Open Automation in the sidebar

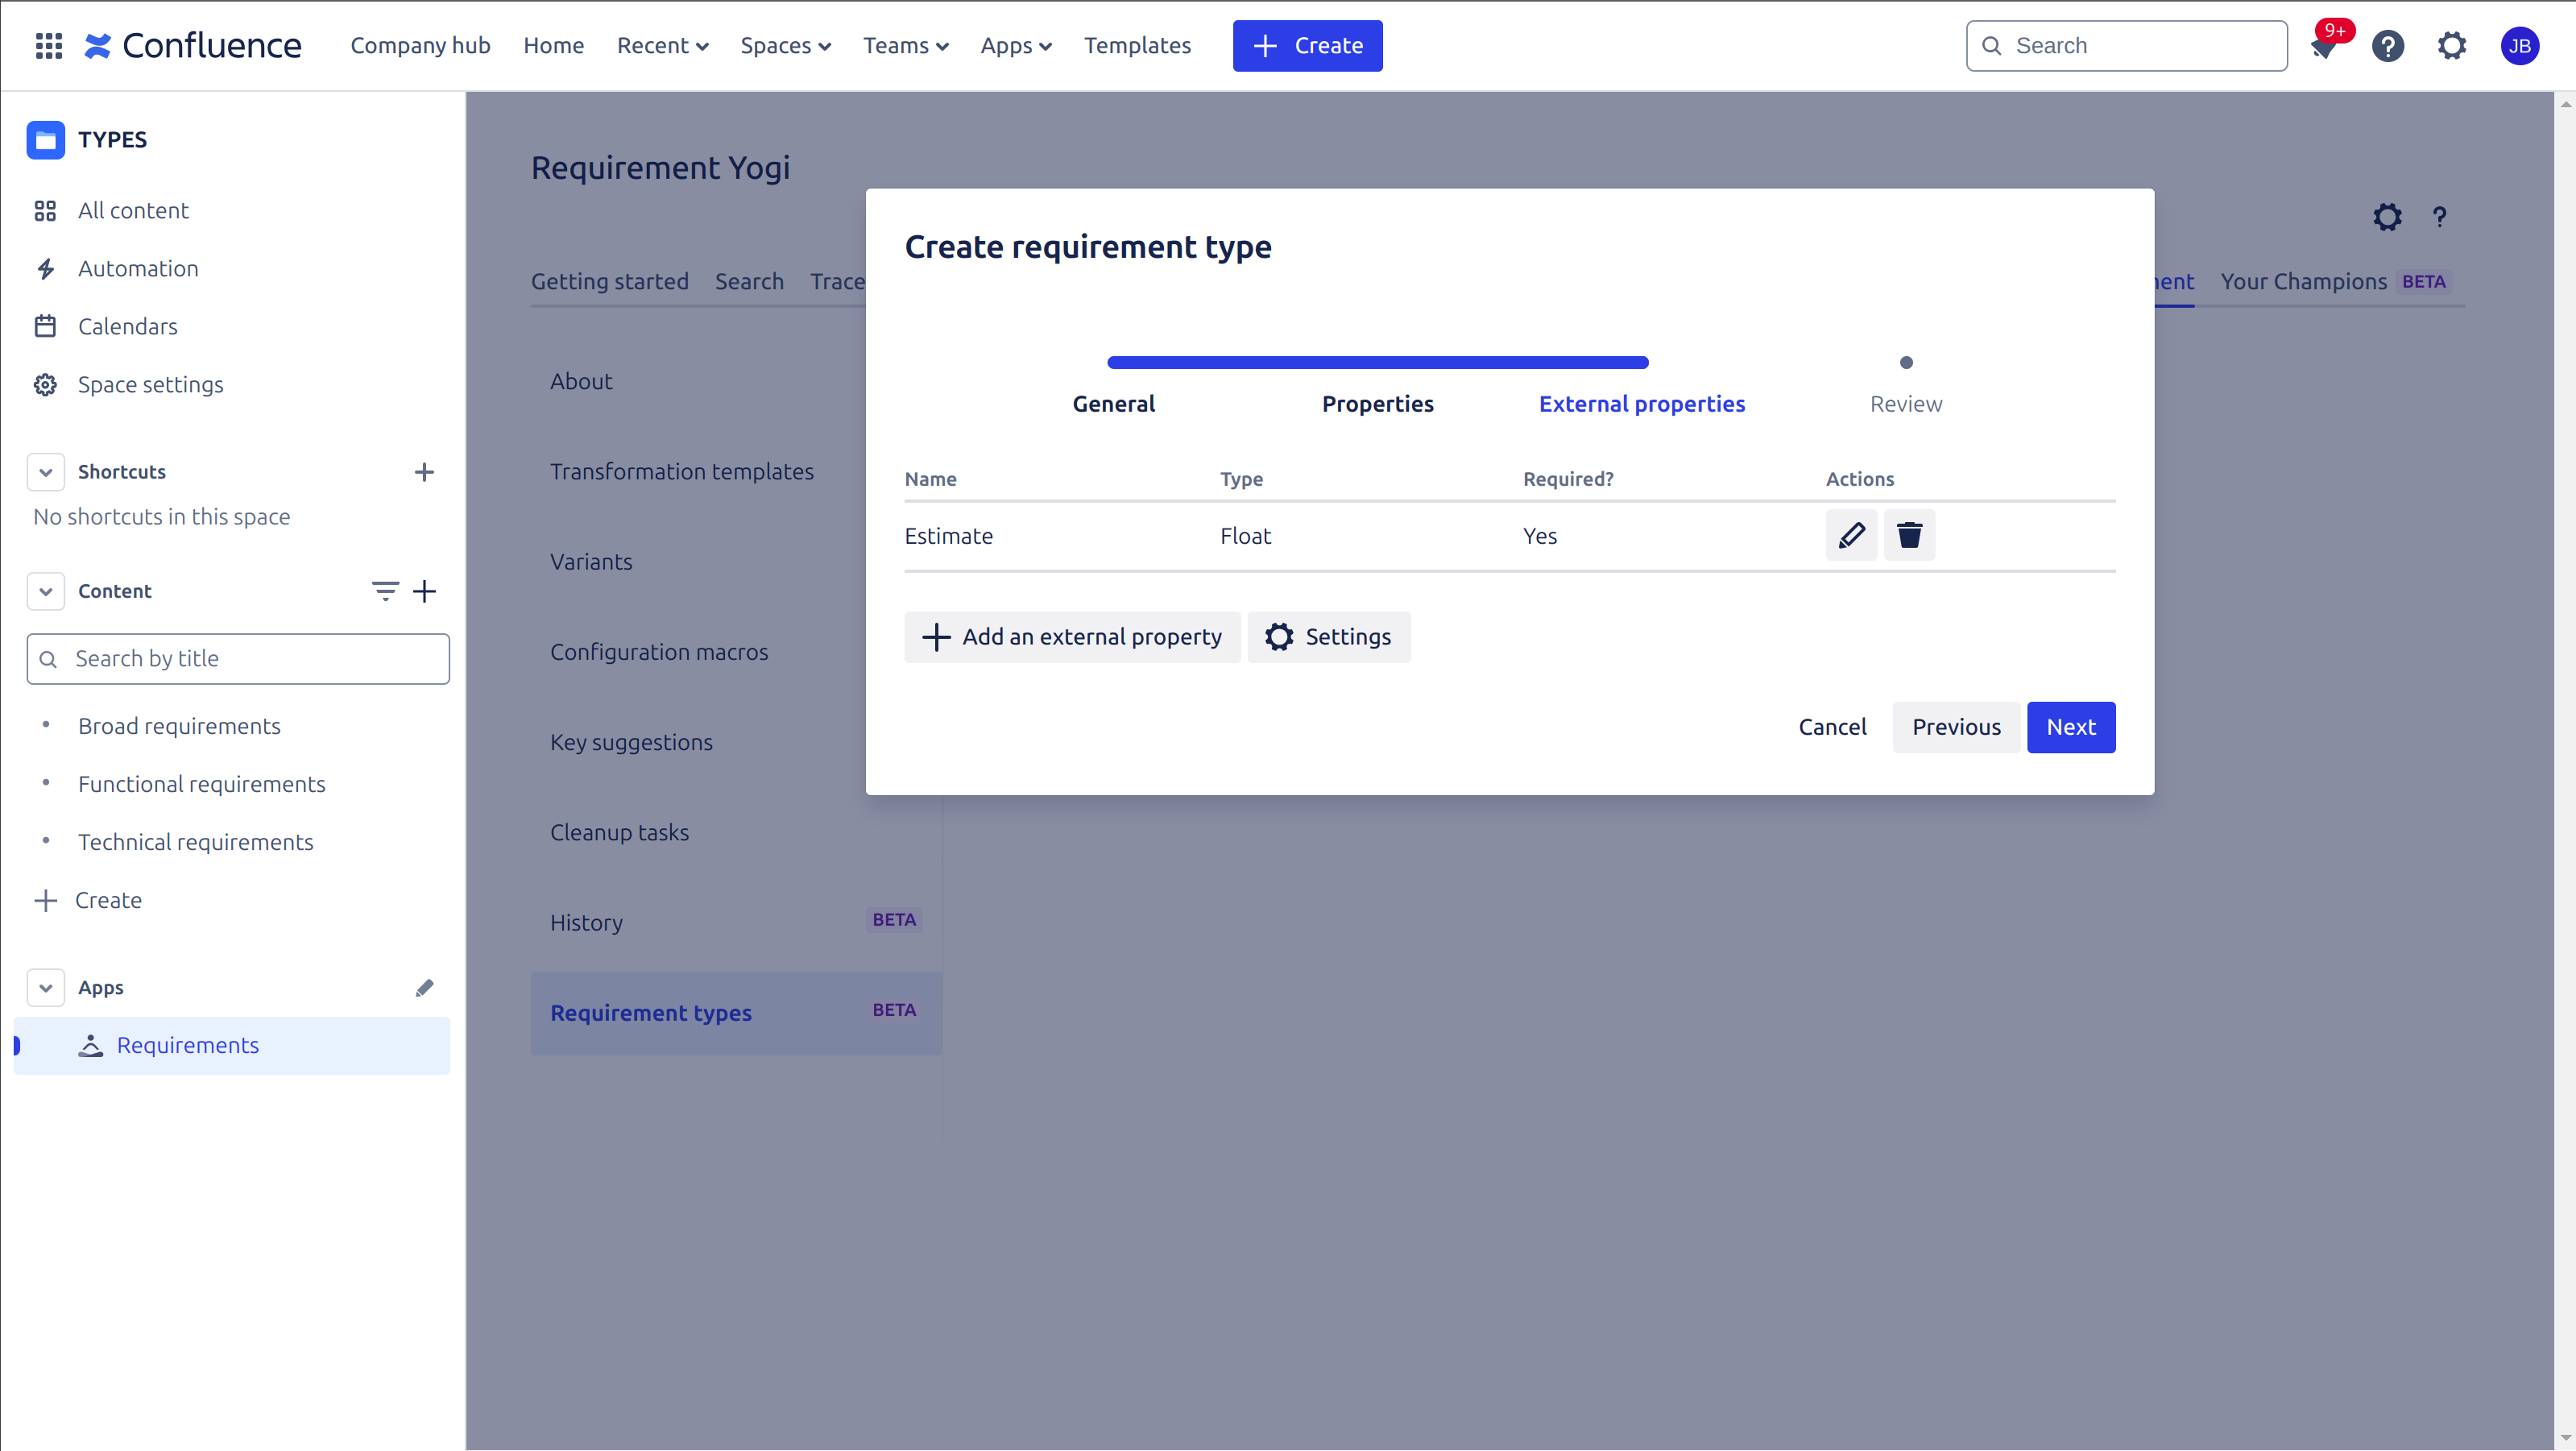coord(138,269)
